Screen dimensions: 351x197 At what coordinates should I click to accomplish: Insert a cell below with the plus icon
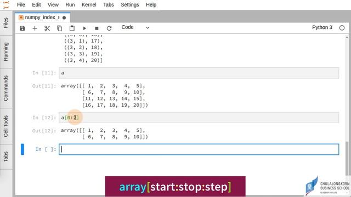35,28
